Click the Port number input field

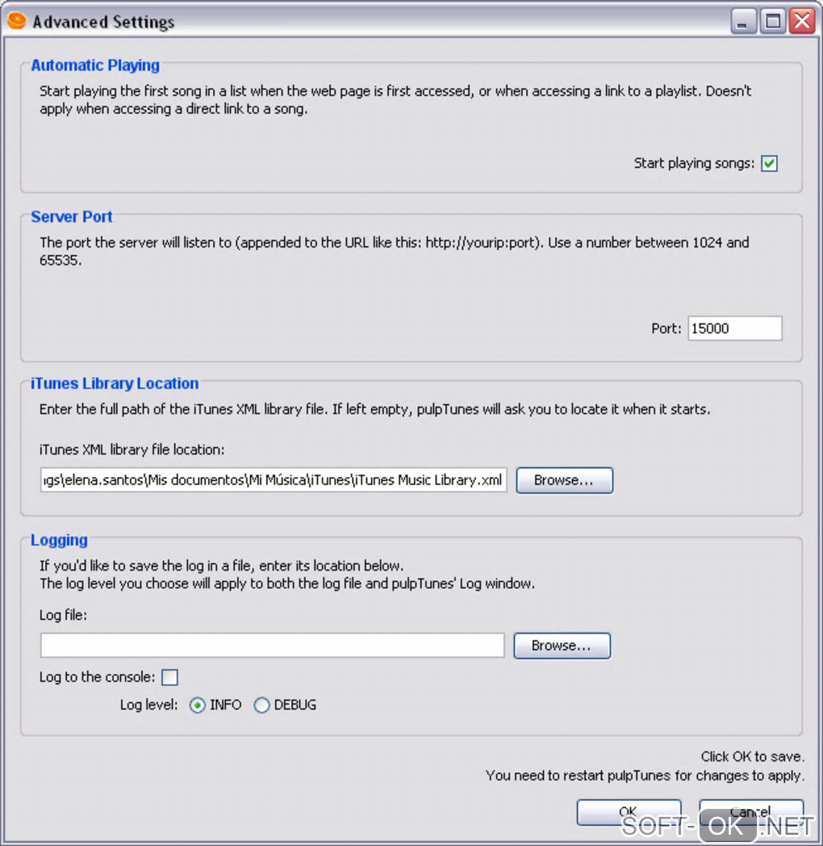click(734, 328)
